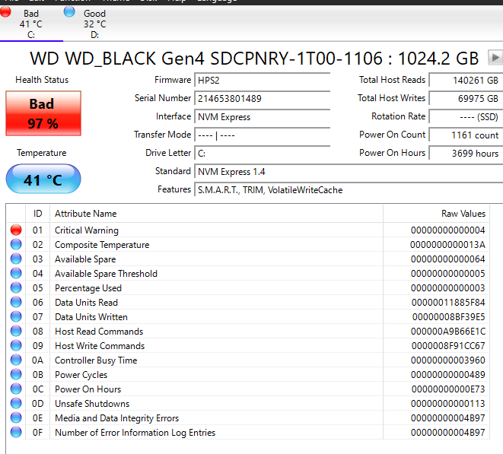This screenshot has height=454, width=503.
Task: Click raw value 000000A9B66E1C
Action: 448,332
